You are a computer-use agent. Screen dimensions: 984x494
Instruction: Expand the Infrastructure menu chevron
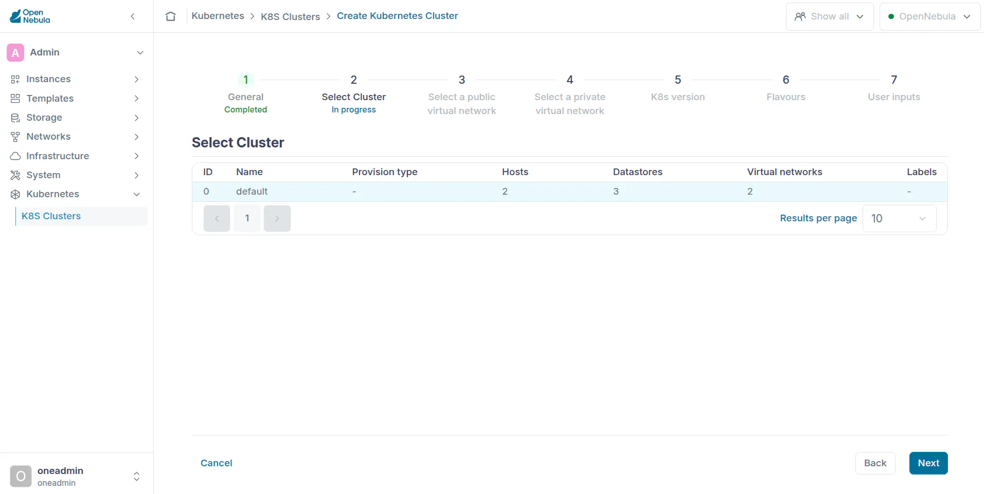136,156
